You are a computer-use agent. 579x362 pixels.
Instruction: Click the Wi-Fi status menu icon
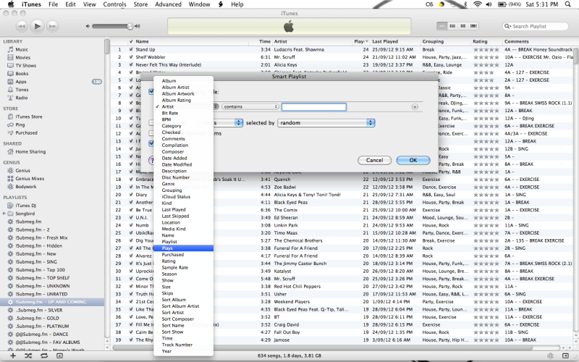coord(478,4)
